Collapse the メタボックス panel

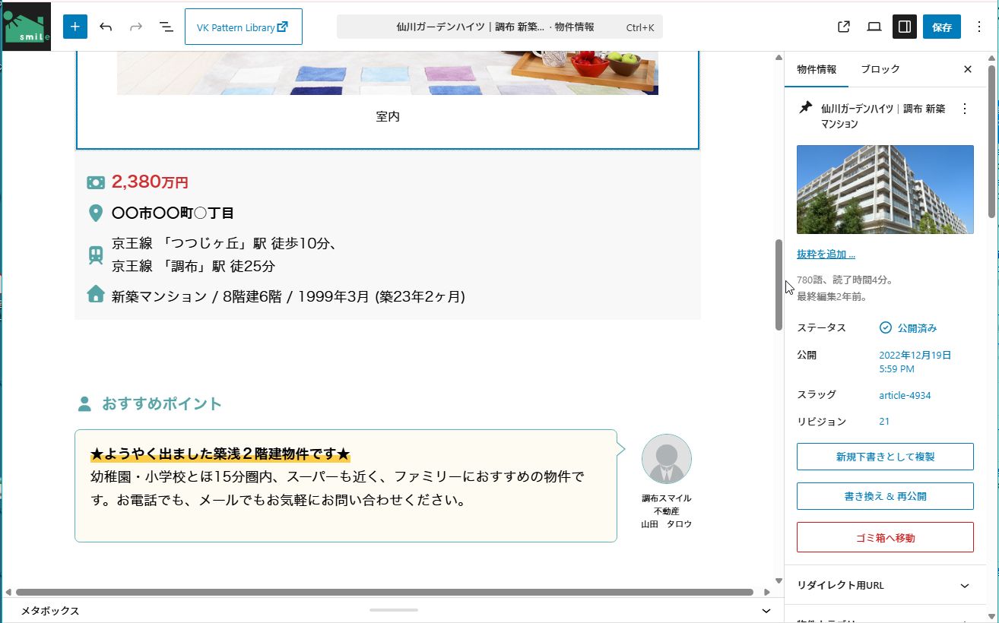tap(765, 610)
